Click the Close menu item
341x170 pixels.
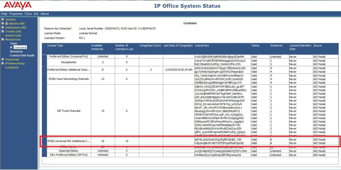[28, 14]
